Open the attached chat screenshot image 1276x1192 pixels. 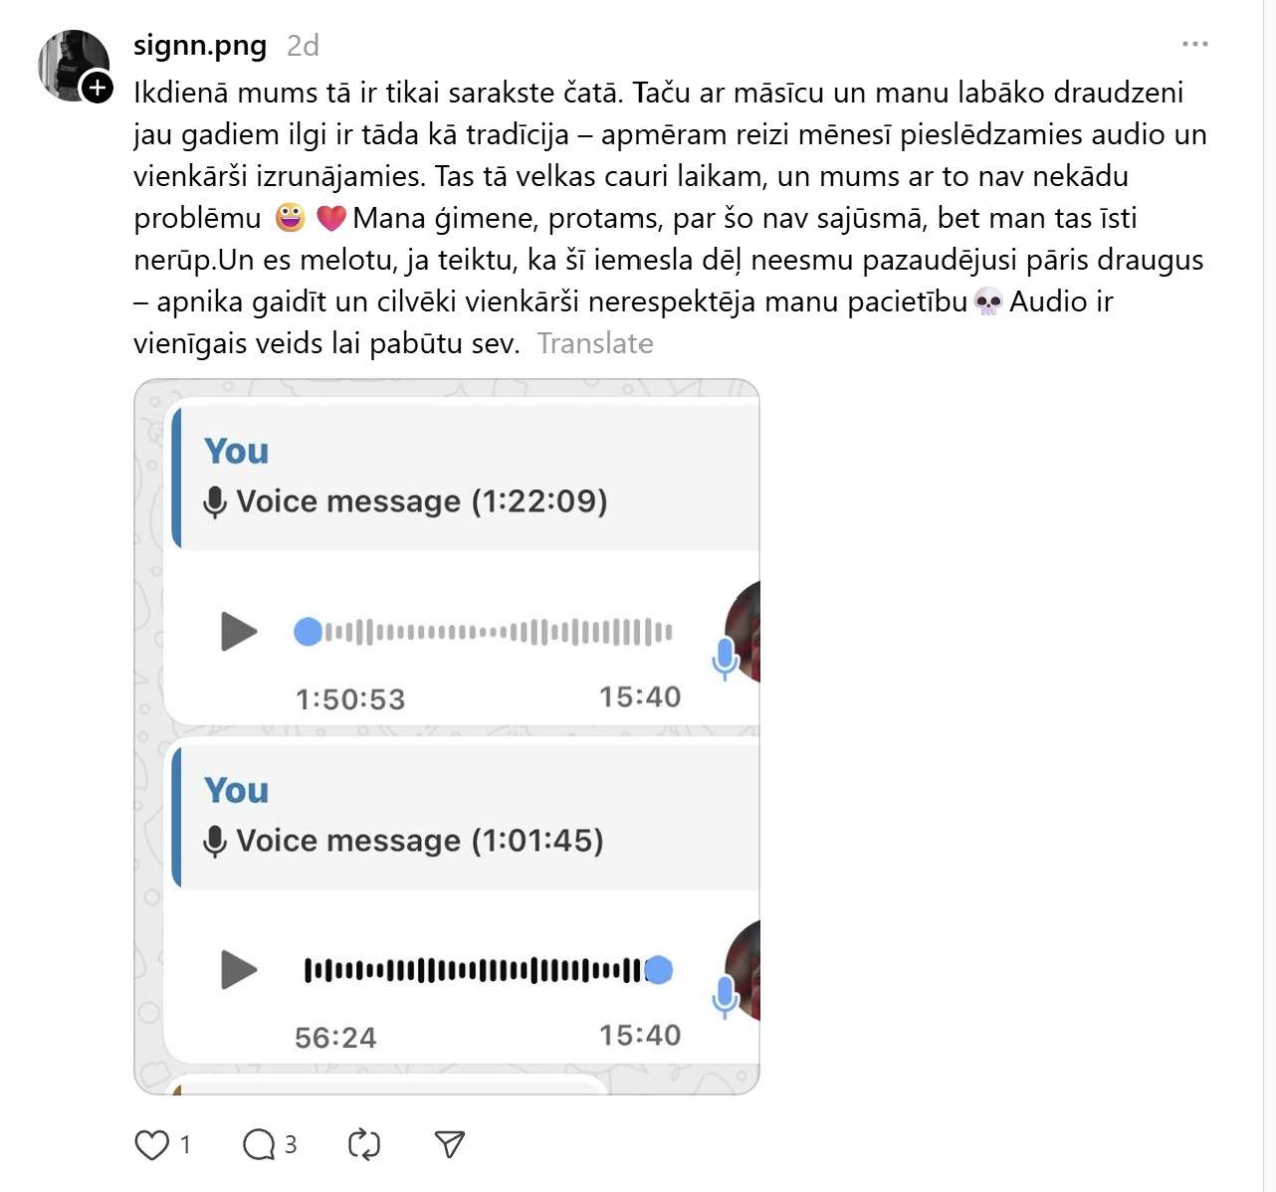point(447,736)
